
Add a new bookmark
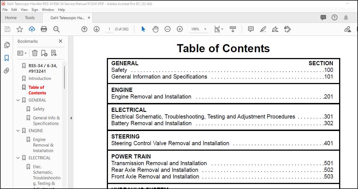pos(44,53)
